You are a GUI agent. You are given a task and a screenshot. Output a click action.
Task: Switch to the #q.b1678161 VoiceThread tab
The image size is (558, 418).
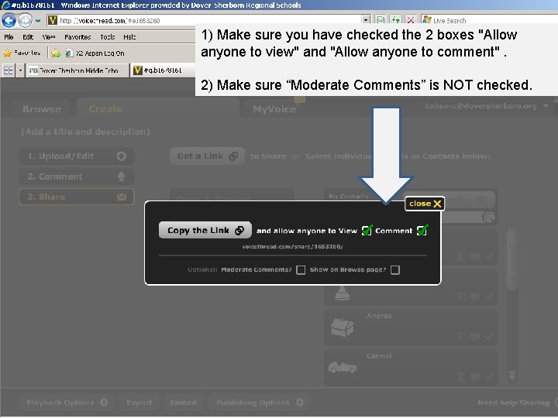point(162,70)
